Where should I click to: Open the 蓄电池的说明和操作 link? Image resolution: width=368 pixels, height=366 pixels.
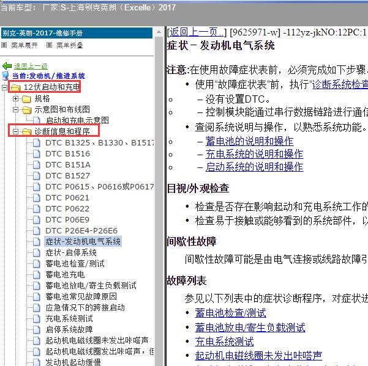(249, 141)
